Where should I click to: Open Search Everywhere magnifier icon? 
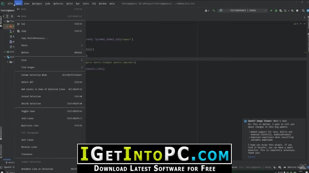pyautogui.click(x=303, y=11)
